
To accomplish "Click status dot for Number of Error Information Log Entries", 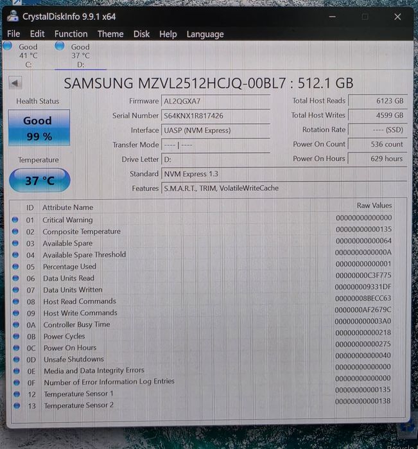I will pos(17,383).
